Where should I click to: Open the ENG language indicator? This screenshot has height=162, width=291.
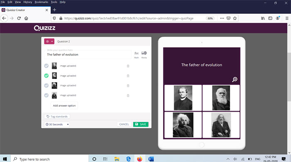point(257,159)
